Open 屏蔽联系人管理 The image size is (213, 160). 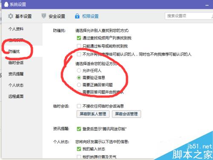pos(93,114)
